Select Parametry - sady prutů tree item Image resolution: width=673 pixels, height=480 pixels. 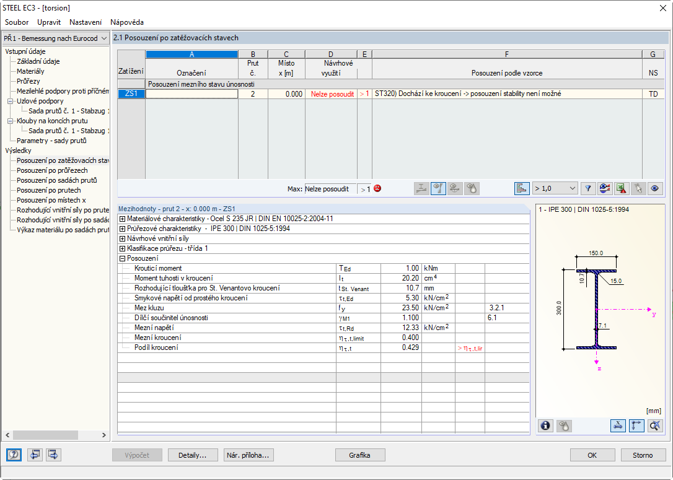[x=51, y=141]
